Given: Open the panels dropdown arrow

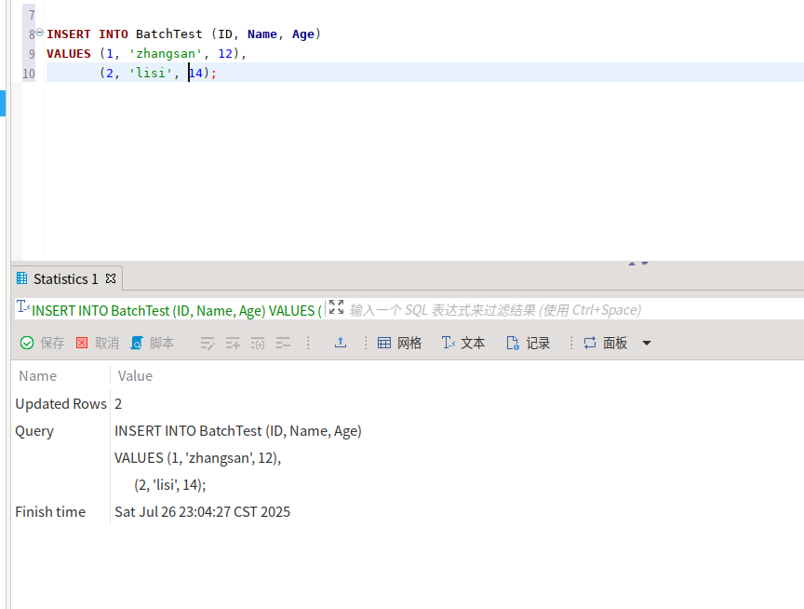Looking at the screenshot, I should point(647,343).
